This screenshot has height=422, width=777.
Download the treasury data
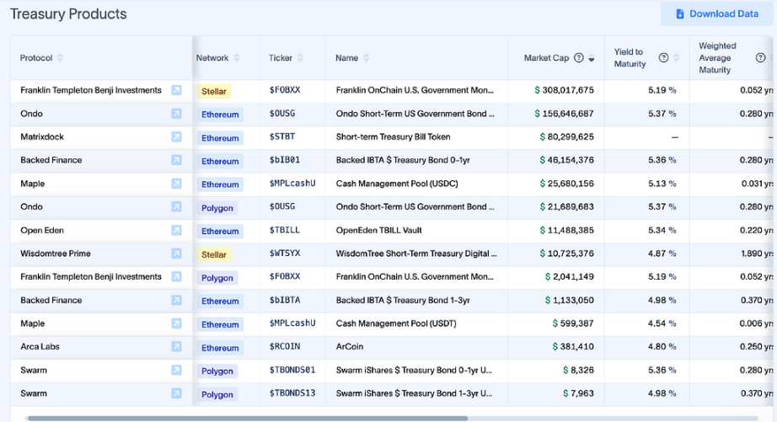coord(716,13)
